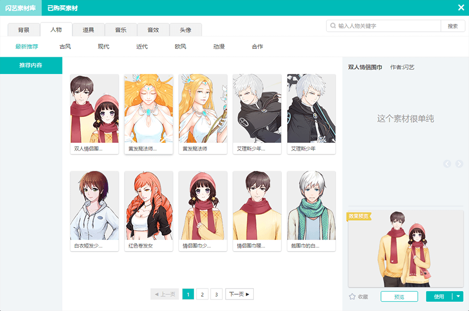This screenshot has width=469, height=311.
Task: Select the 最新推荐 filter
Action: 27,46
